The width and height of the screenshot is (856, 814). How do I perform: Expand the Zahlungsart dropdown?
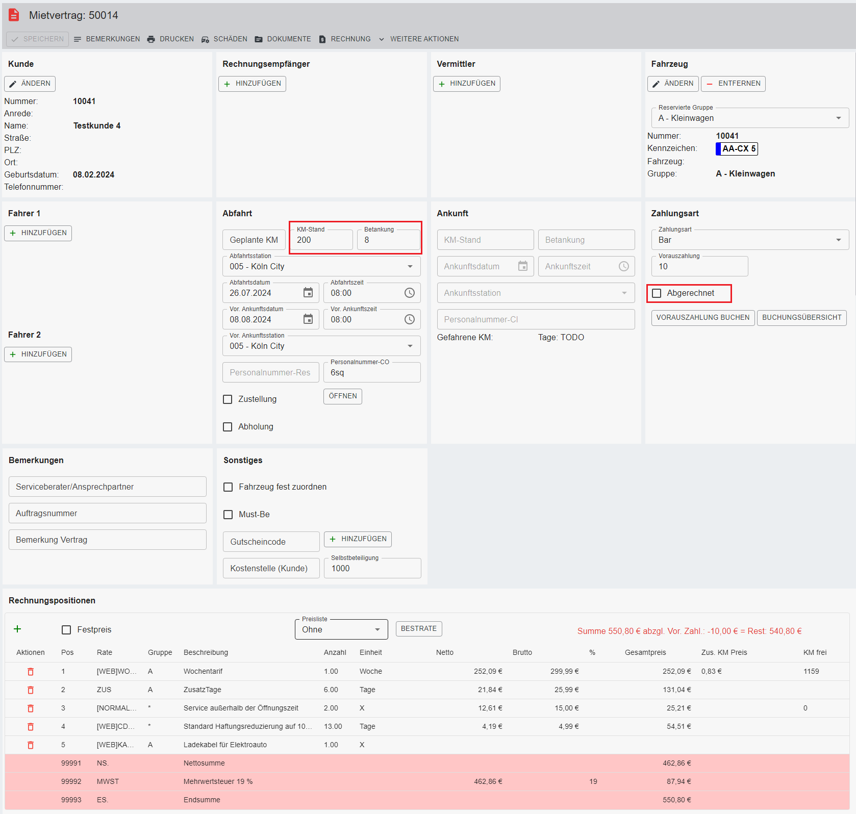click(x=838, y=240)
